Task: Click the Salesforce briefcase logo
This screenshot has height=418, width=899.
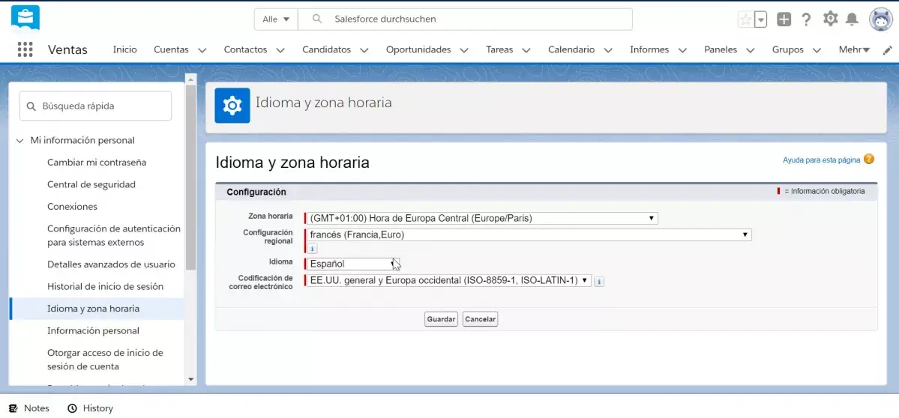Action: (25, 18)
